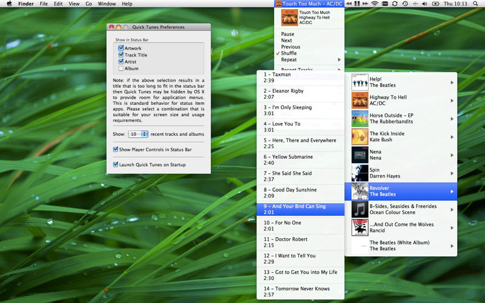Click the Nena album cover thumbnail
This screenshot has width=485, height=303.
coord(360,155)
